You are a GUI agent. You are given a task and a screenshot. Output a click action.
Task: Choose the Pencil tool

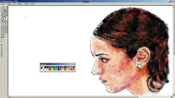[x=2, y=18]
